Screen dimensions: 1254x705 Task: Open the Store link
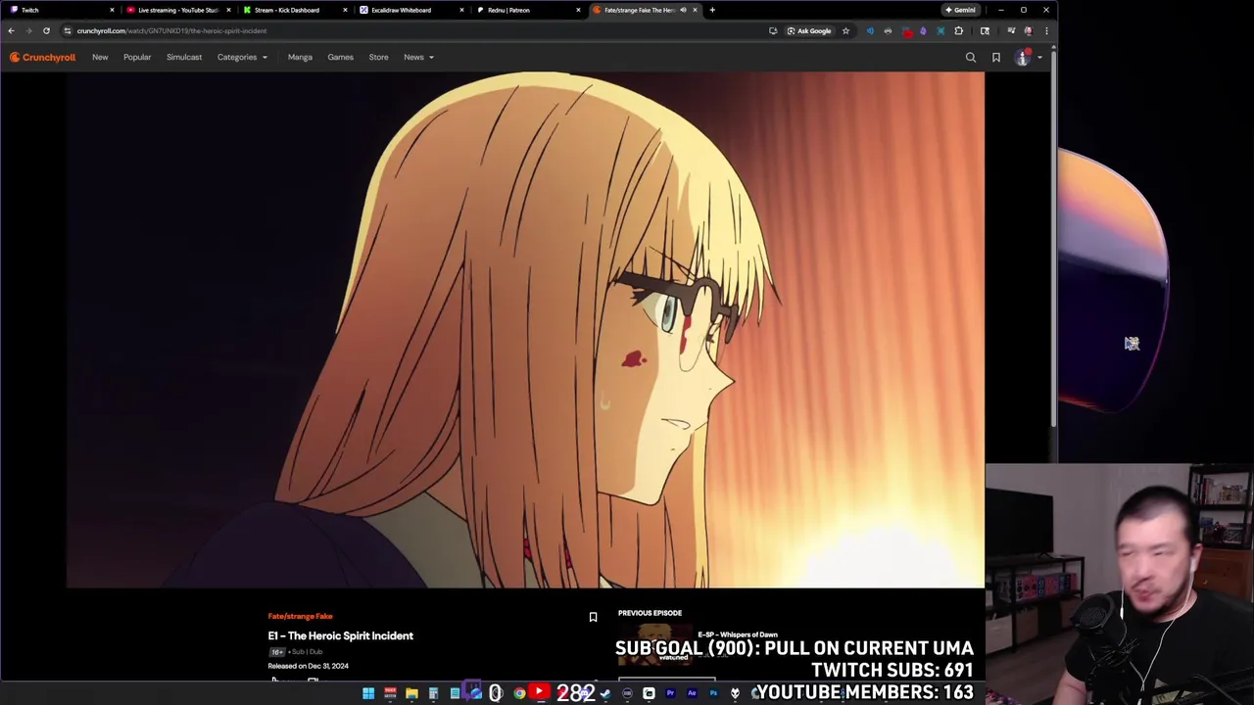[378, 57]
